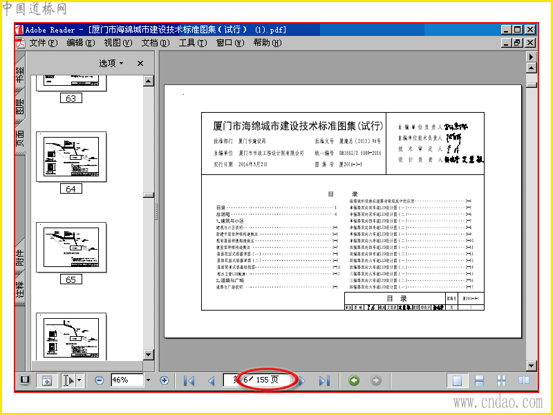
Task: Open the 文件 menu
Action: [x=43, y=43]
